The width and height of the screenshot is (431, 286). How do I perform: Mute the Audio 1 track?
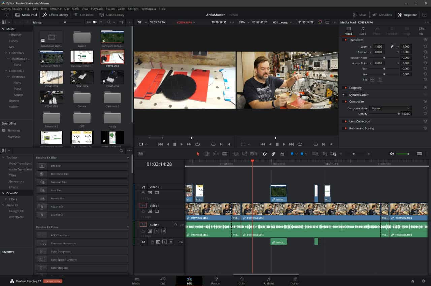tap(164, 231)
